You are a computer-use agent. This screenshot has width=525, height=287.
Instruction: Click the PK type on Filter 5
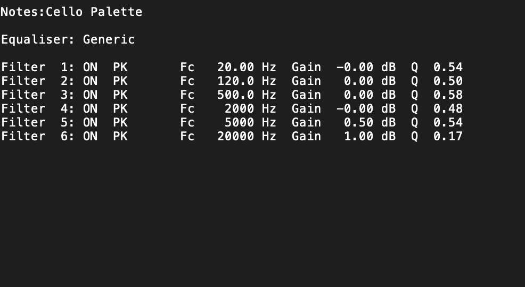pyautogui.click(x=120, y=122)
